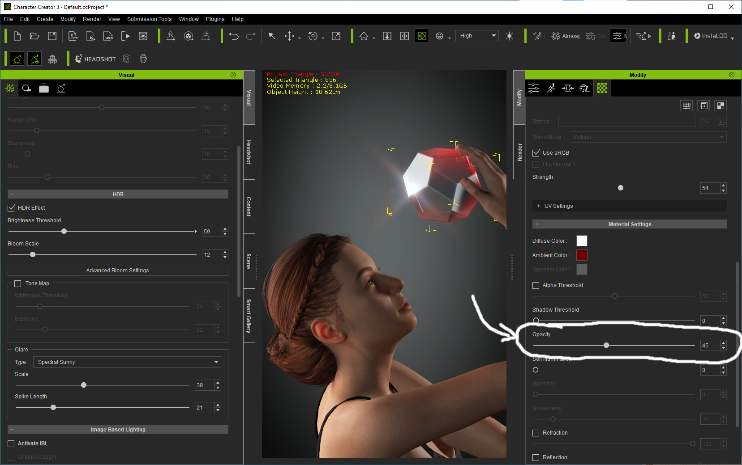Open the File menu
742x465 pixels.
[x=9, y=19]
